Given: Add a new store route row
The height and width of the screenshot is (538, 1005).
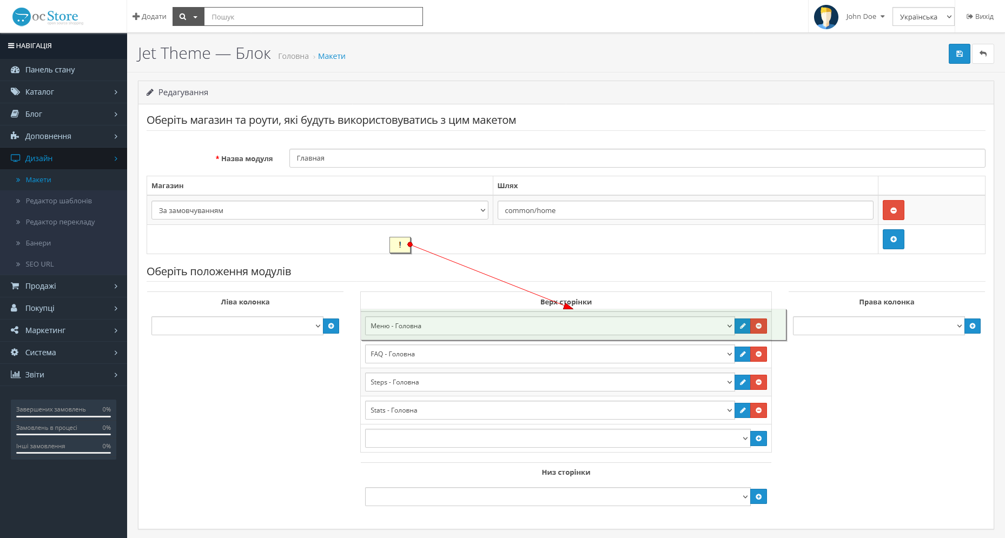Looking at the screenshot, I should 893,240.
